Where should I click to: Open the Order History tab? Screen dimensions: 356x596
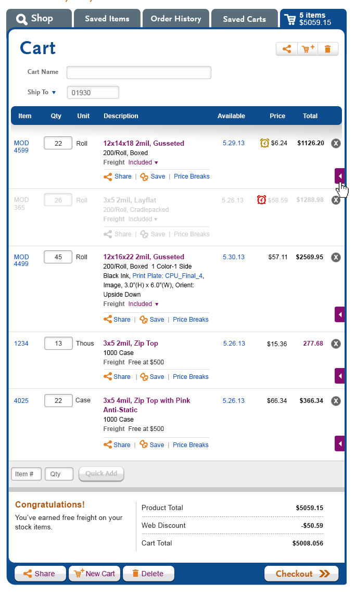coord(176,19)
